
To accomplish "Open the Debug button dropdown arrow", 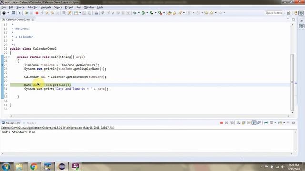I will [x=139, y=13].
